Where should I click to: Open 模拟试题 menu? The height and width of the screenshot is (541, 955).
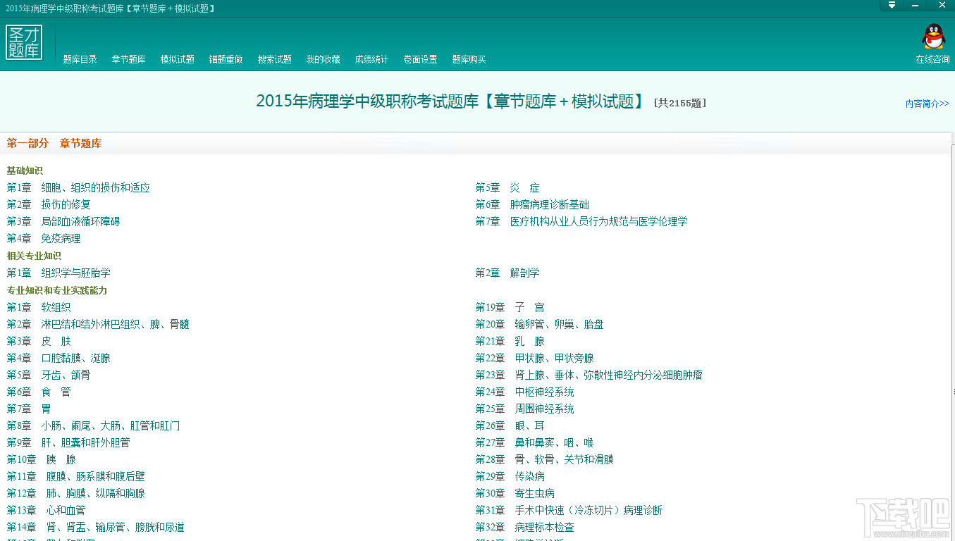178,59
